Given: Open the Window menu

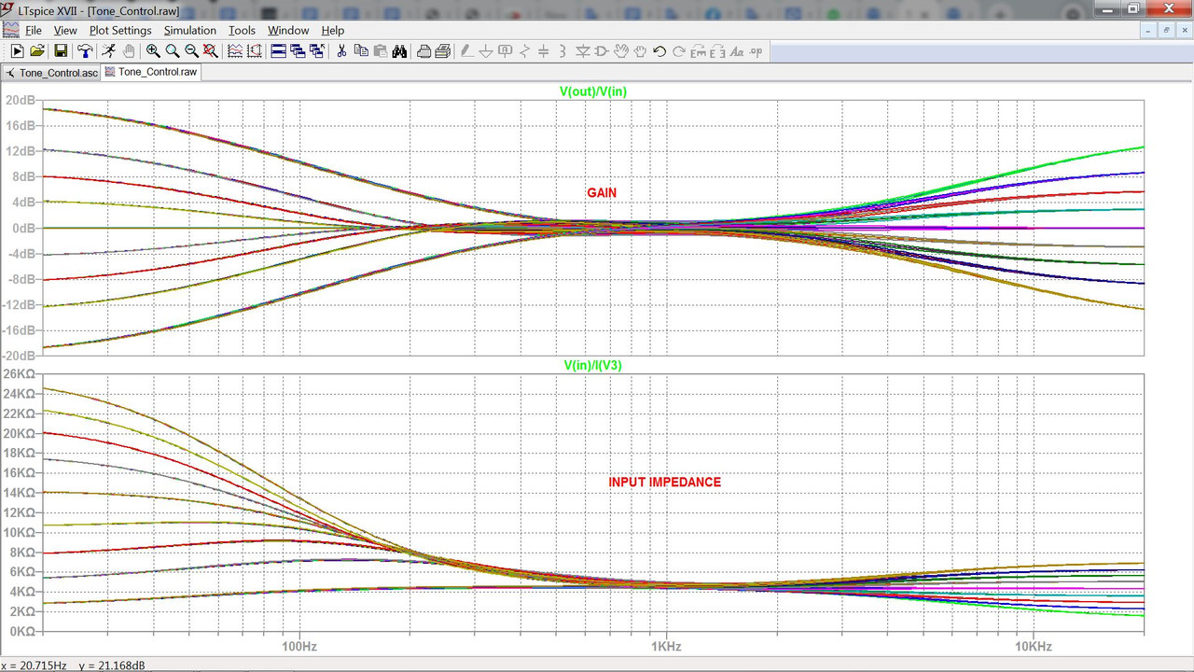Looking at the screenshot, I should coord(288,31).
